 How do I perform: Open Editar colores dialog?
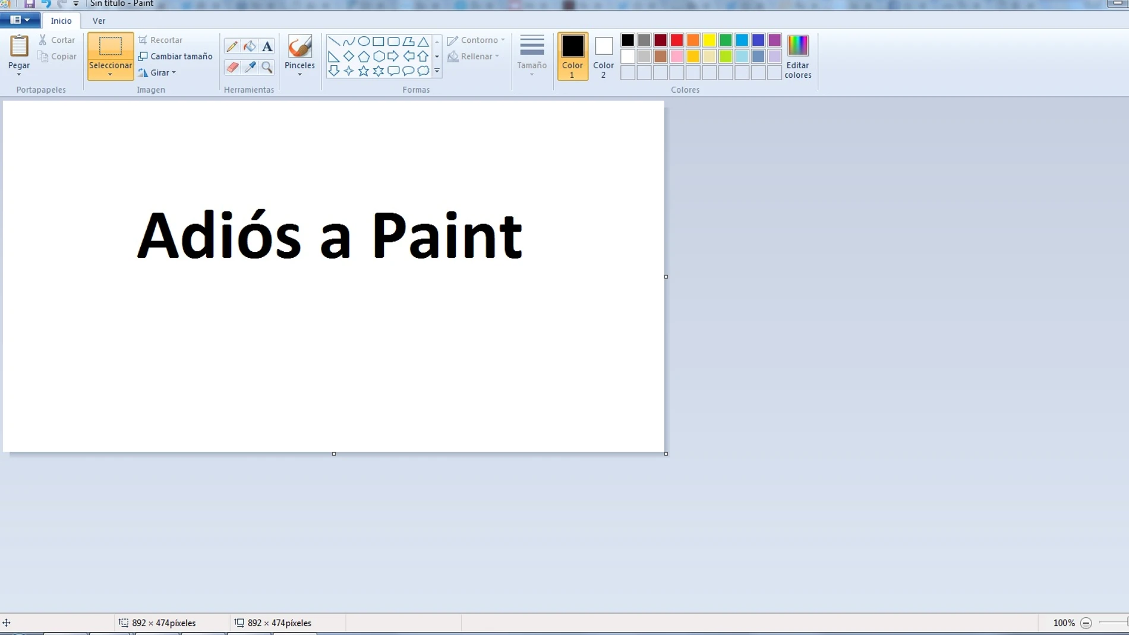pyautogui.click(x=797, y=56)
